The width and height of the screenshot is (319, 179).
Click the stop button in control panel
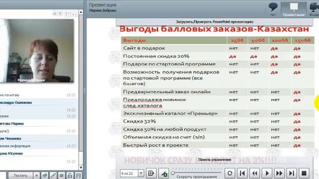(x=304, y=174)
